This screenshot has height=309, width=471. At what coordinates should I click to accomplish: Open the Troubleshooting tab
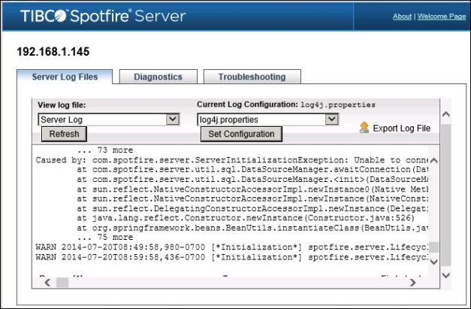pyautogui.click(x=252, y=77)
